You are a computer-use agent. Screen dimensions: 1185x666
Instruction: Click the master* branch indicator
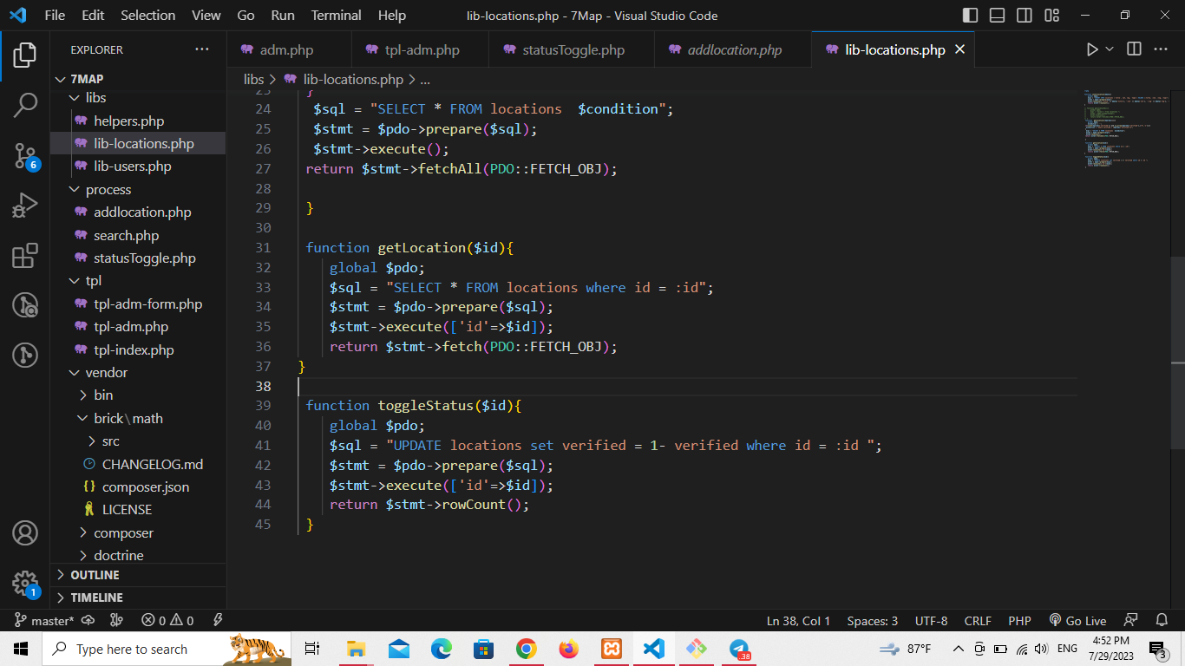[45, 621]
